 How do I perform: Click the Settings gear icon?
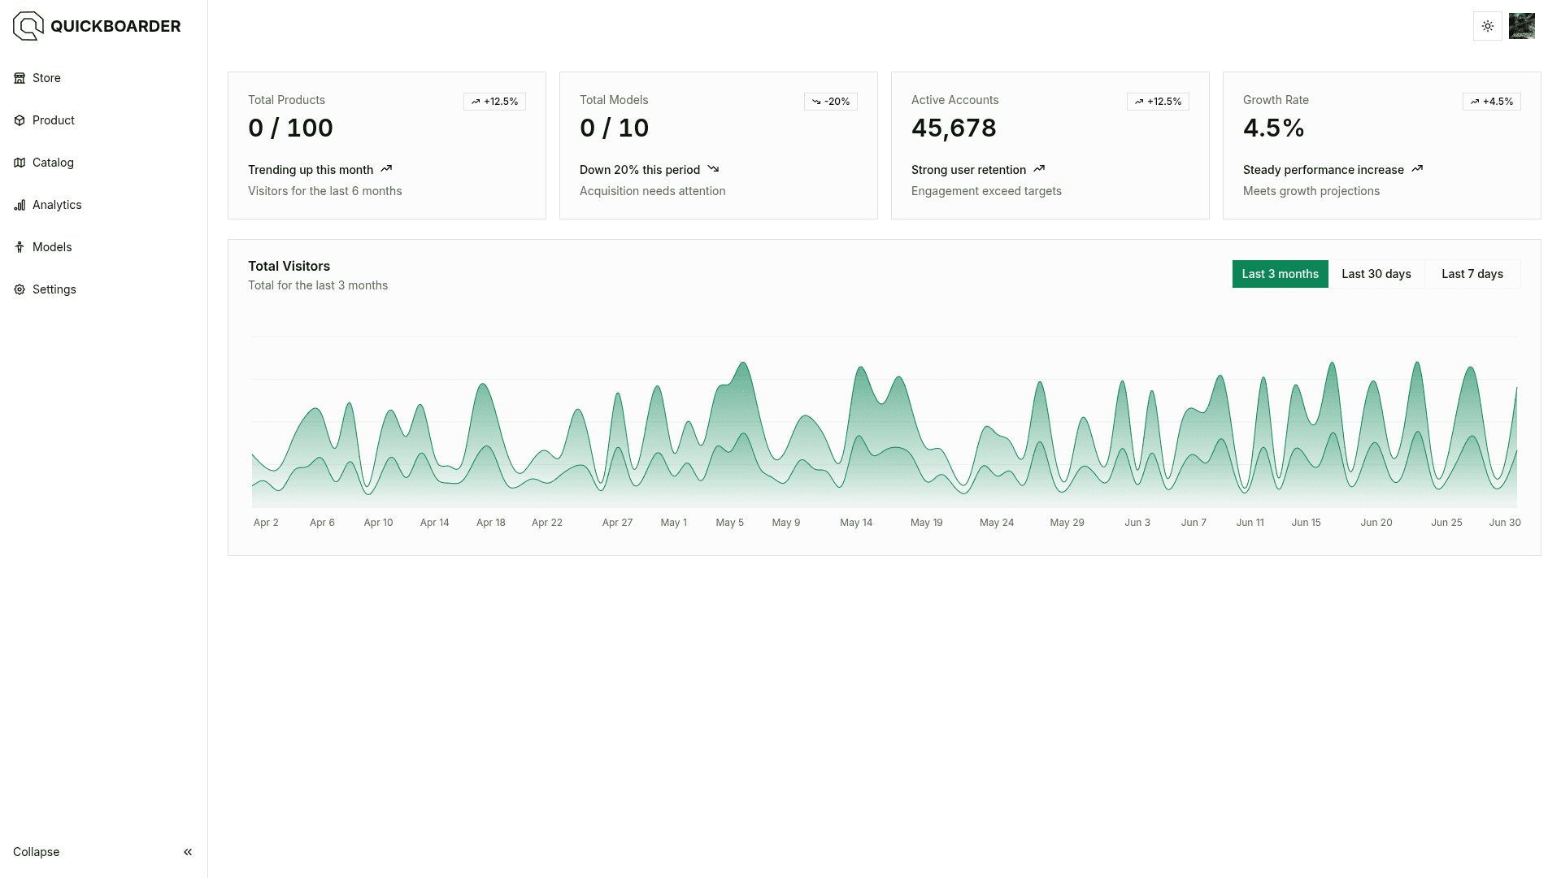pos(20,289)
